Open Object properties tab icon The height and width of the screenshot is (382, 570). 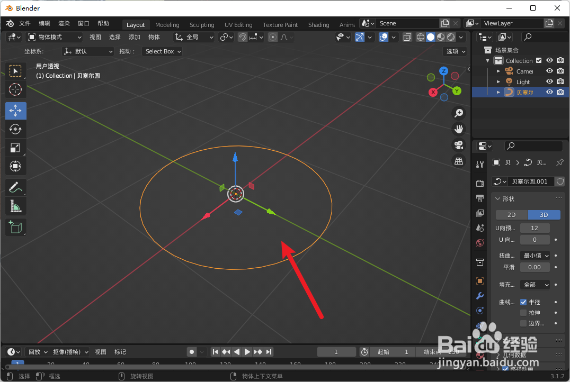click(480, 281)
